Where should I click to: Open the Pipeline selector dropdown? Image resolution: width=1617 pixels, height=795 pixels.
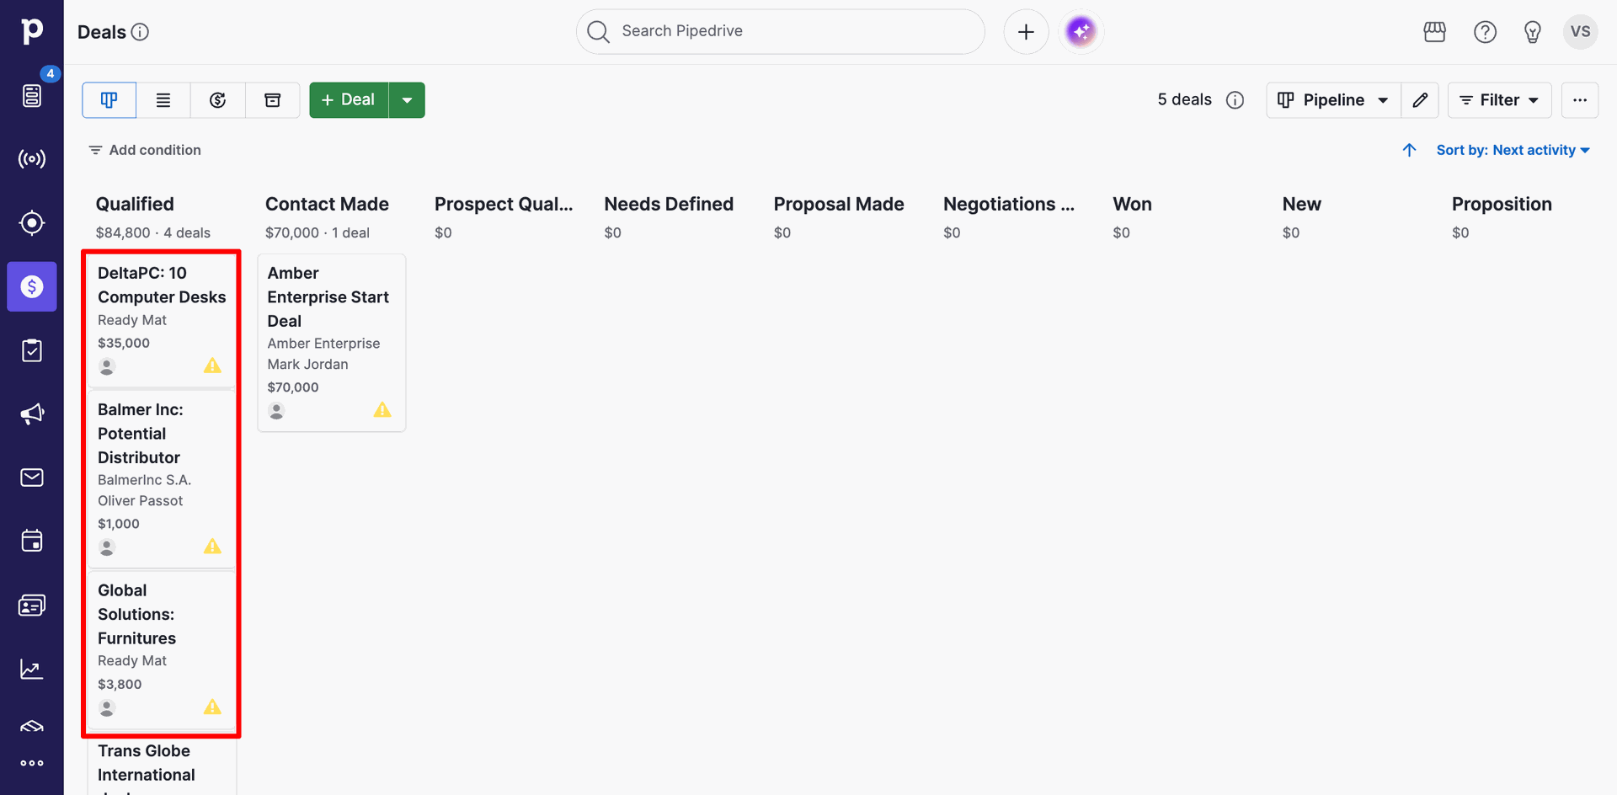click(1333, 100)
